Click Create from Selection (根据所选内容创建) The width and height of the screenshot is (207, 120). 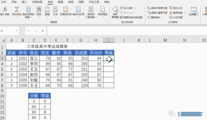[131, 17]
